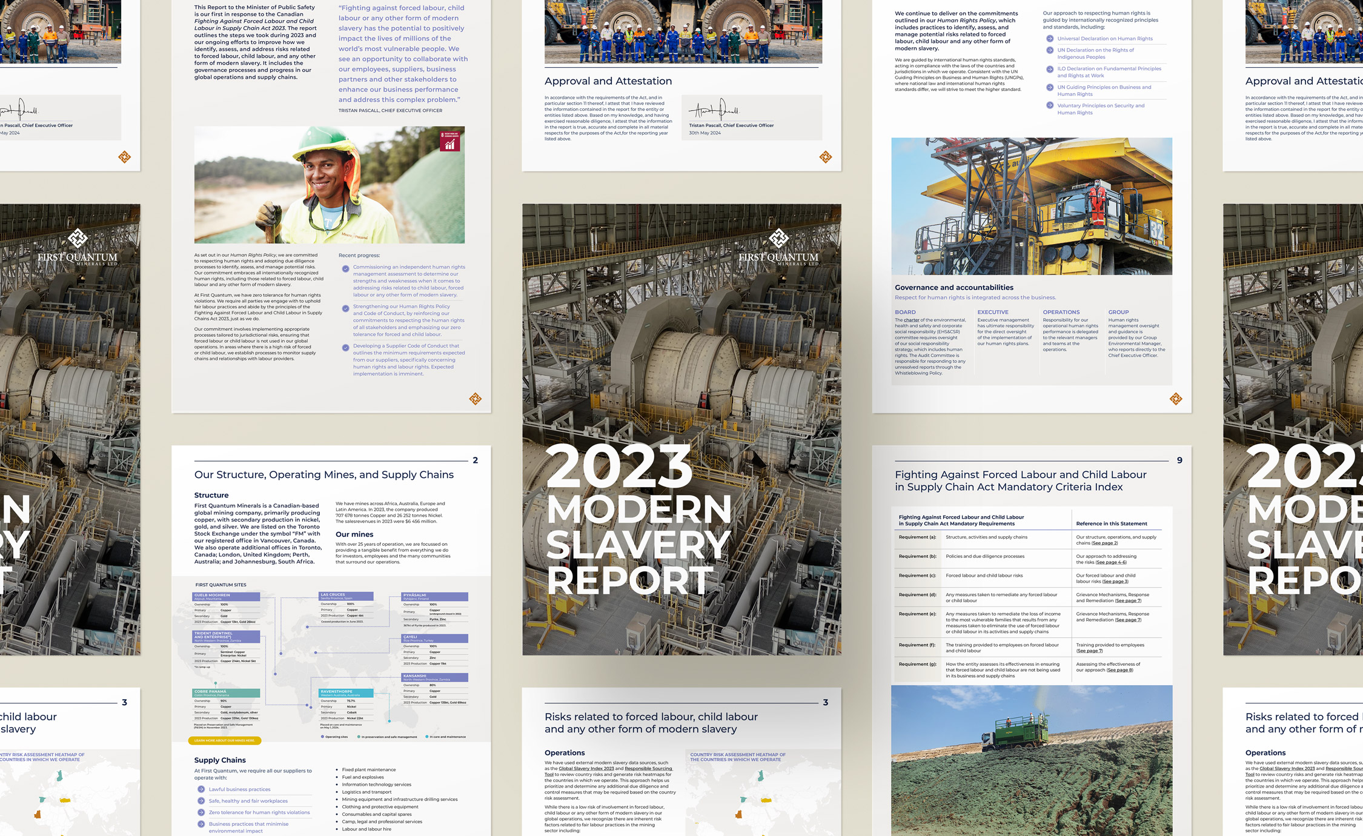Select the EXECUTIVE column heading under Governance
Screen dimensions: 1363x836
point(993,312)
